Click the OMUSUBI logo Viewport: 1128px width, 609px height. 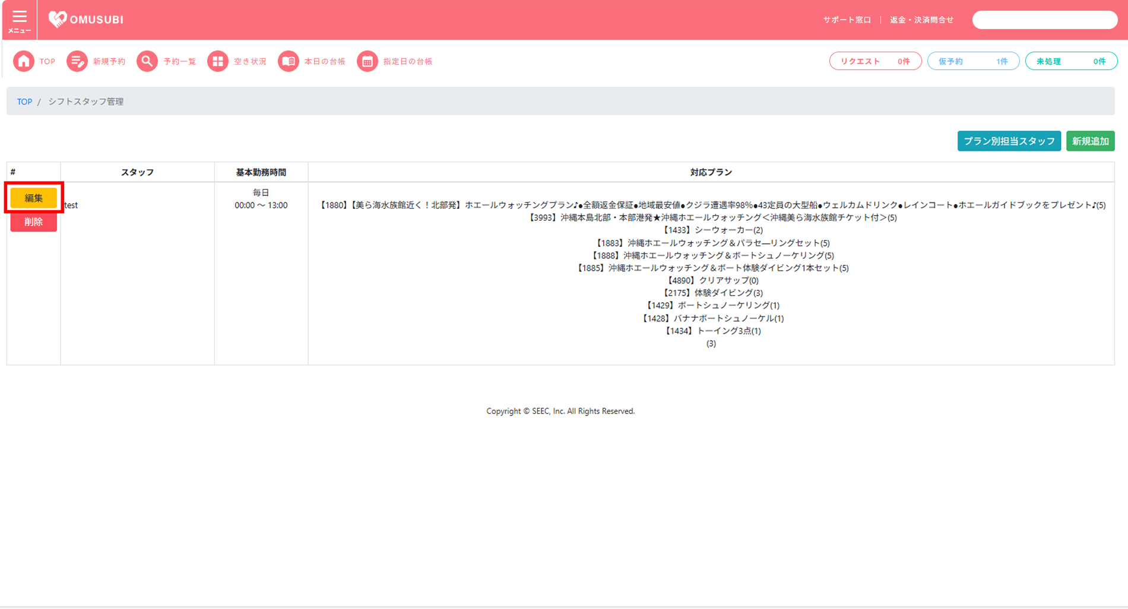click(86, 20)
